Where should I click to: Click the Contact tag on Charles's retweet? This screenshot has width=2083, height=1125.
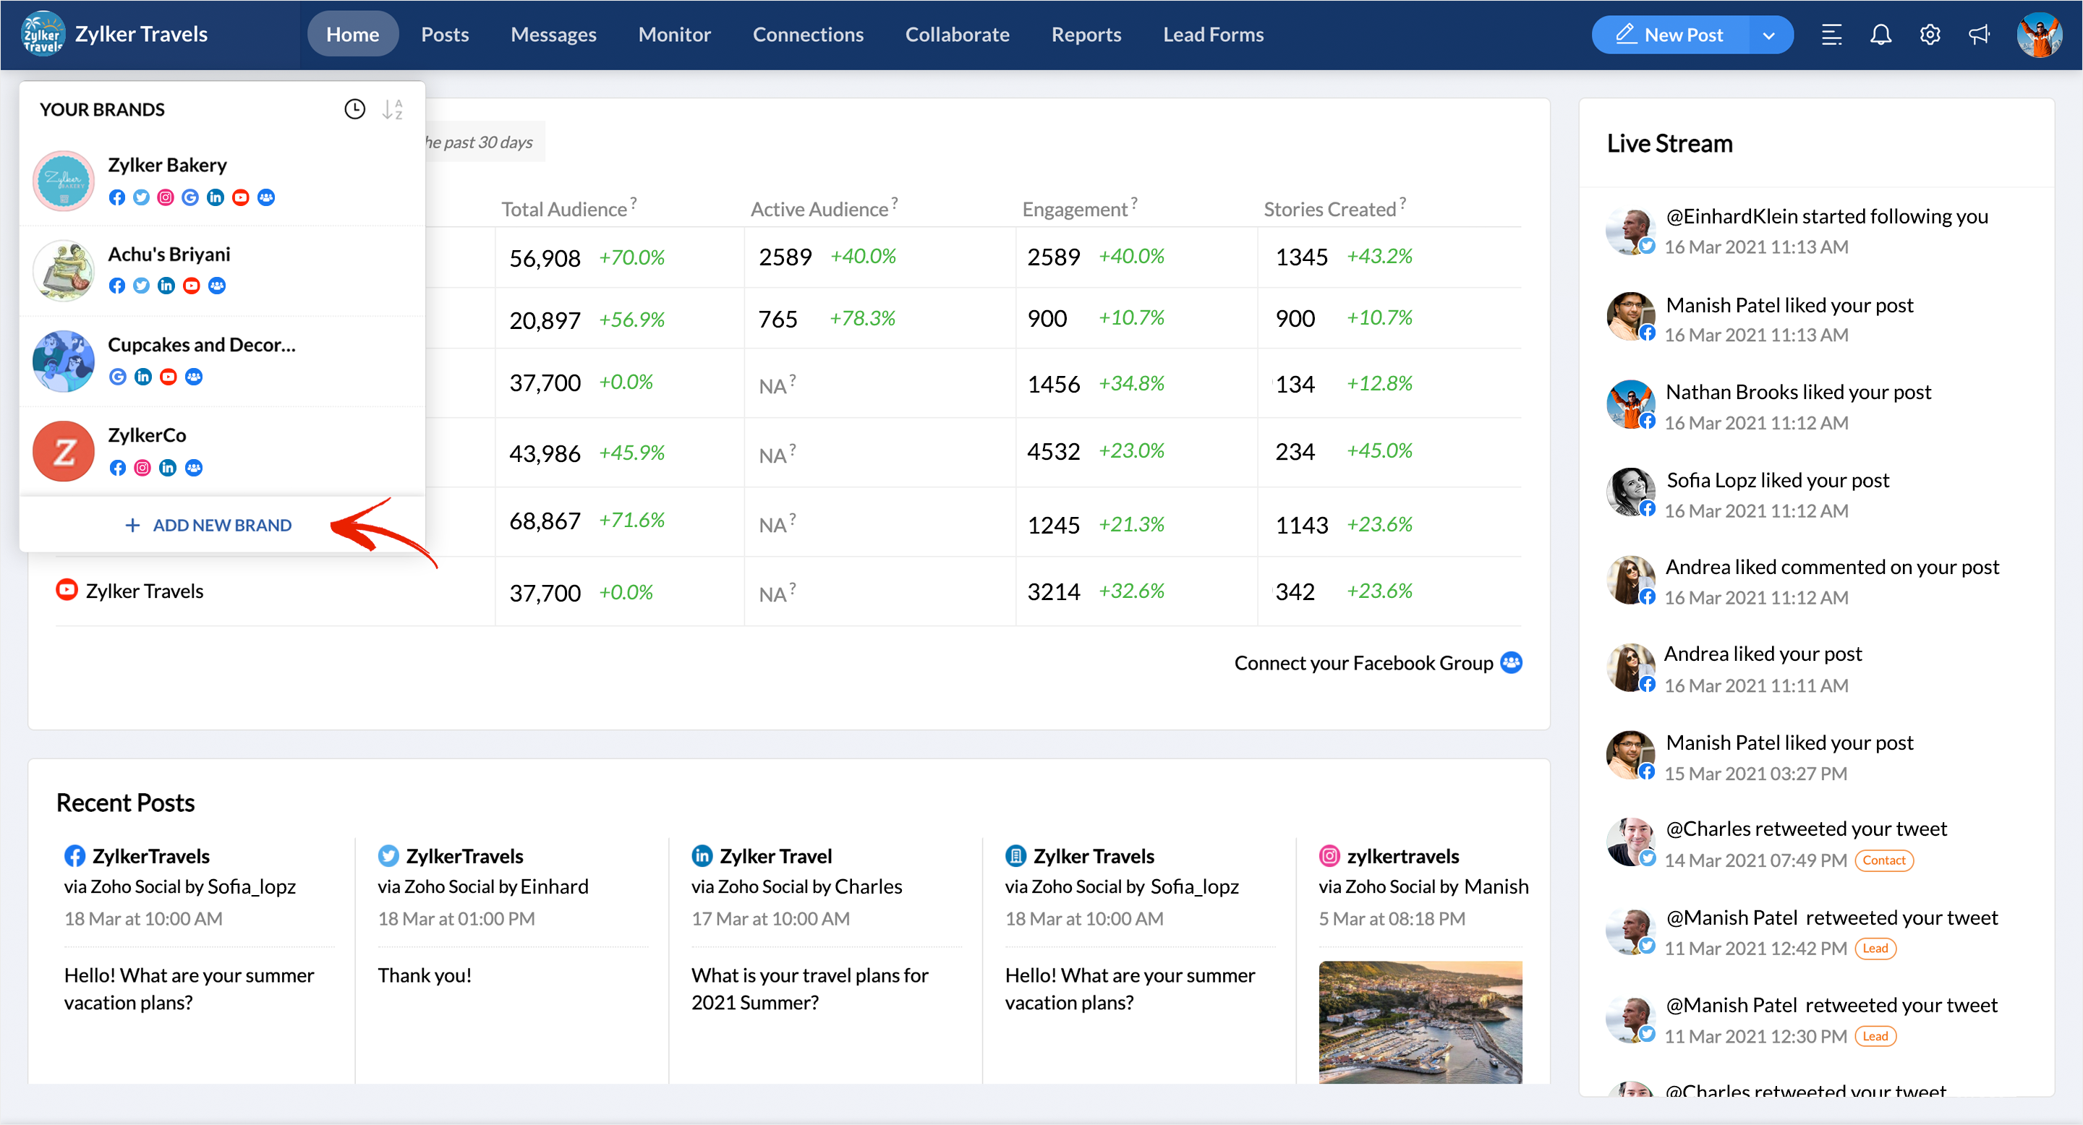click(x=1883, y=860)
